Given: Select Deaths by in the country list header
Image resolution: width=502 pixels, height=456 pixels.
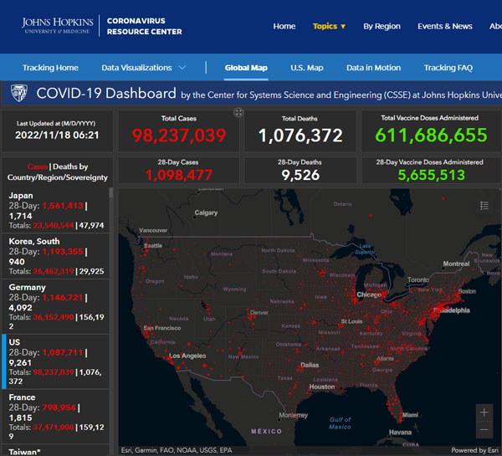Looking at the screenshot, I should (70, 167).
